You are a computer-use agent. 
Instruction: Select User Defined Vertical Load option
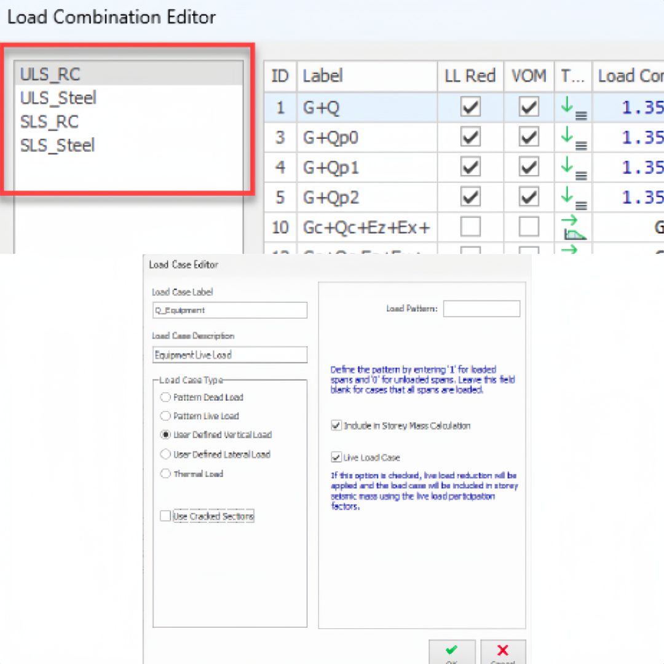point(165,435)
